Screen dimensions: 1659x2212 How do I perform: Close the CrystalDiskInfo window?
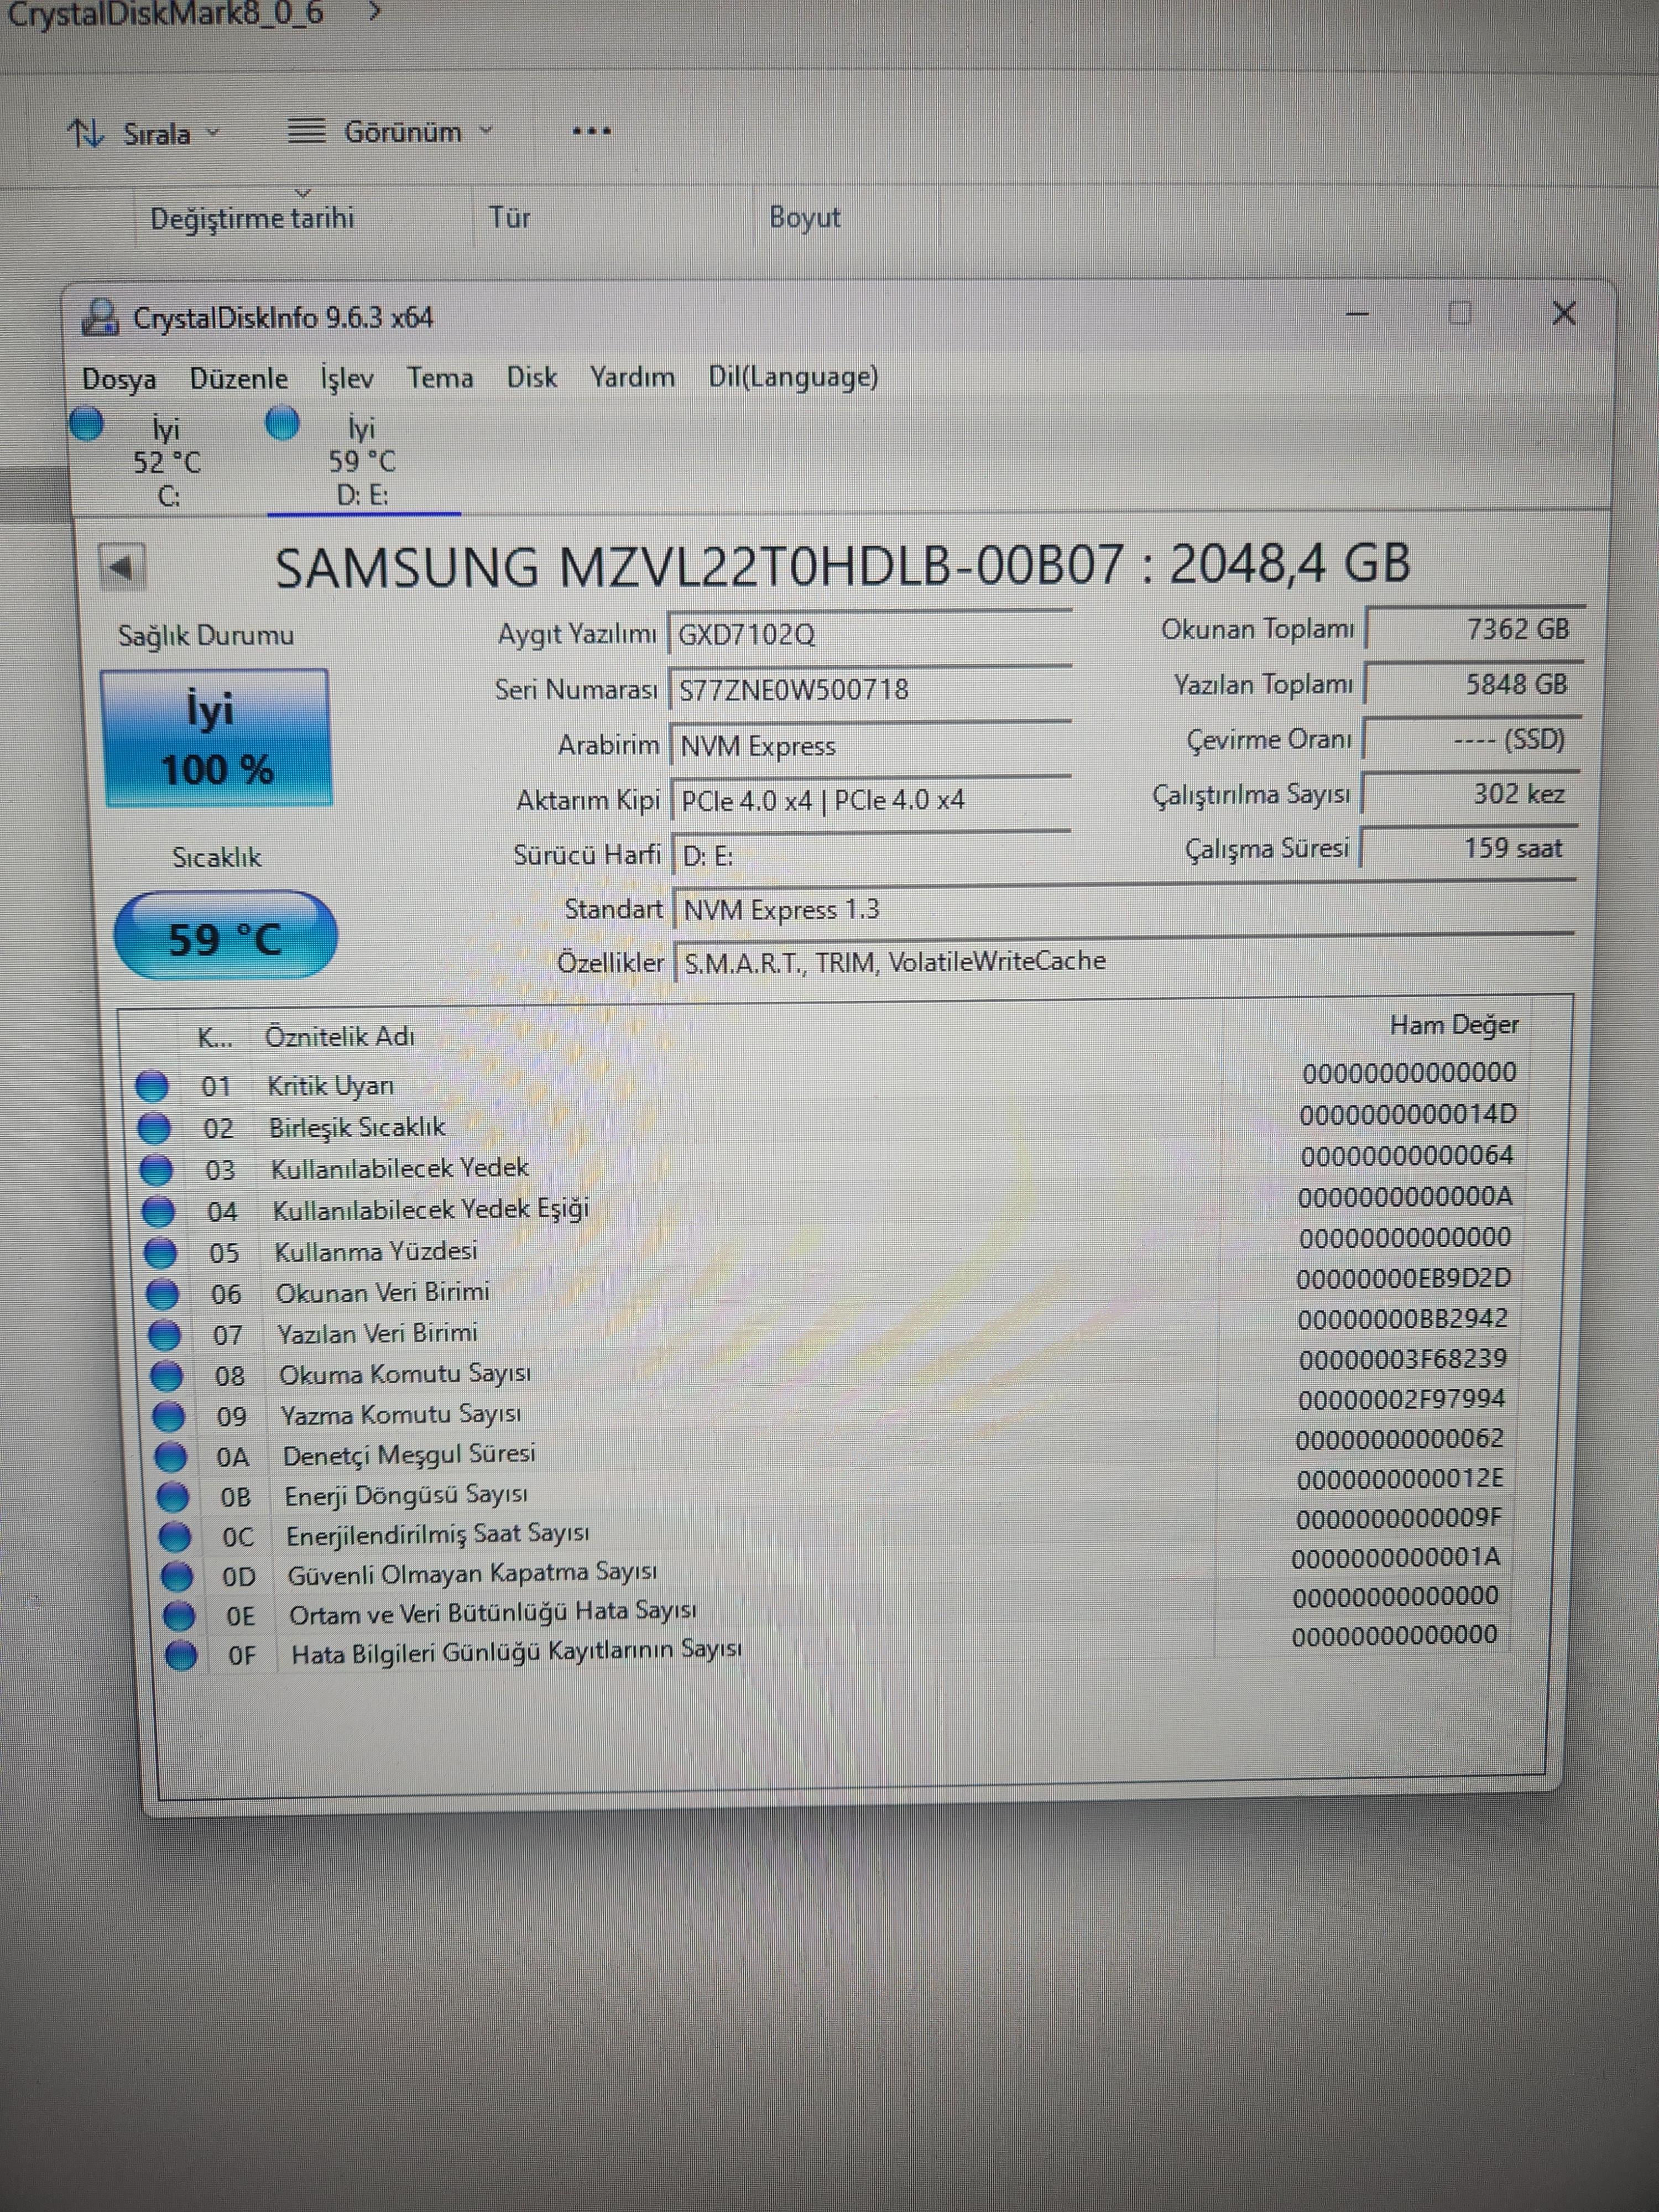pyautogui.click(x=1564, y=314)
